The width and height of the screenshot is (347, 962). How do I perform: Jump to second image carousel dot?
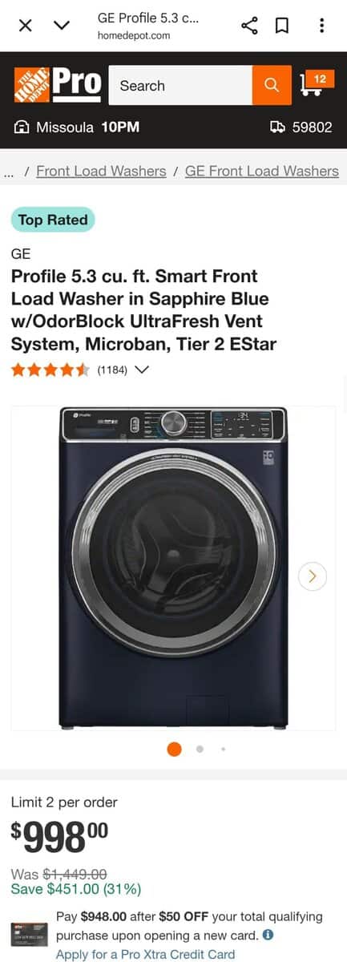[200, 749]
